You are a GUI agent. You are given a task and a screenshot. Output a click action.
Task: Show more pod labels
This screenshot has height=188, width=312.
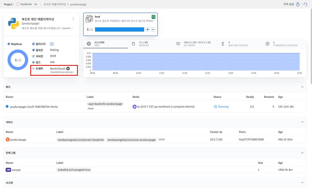pyautogui.click(x=90, y=109)
